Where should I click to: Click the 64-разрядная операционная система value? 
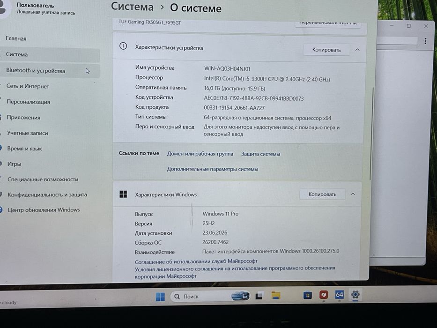pos(267,118)
